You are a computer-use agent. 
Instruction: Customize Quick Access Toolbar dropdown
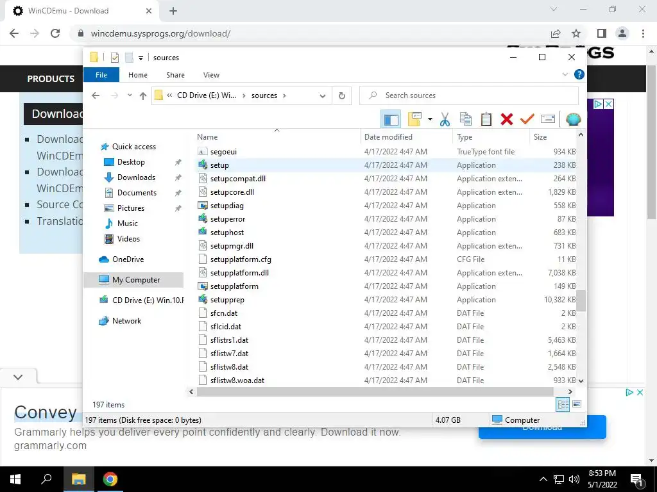point(141,58)
